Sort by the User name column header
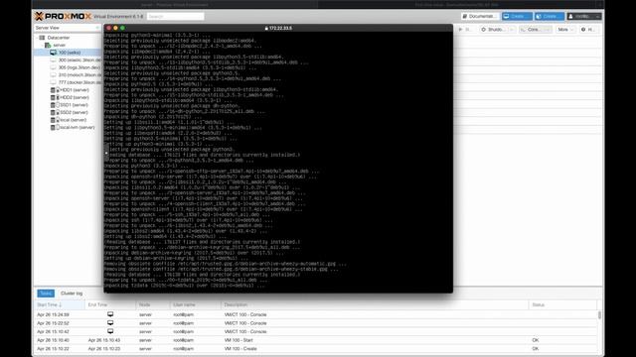636x357 pixels. coord(196,304)
